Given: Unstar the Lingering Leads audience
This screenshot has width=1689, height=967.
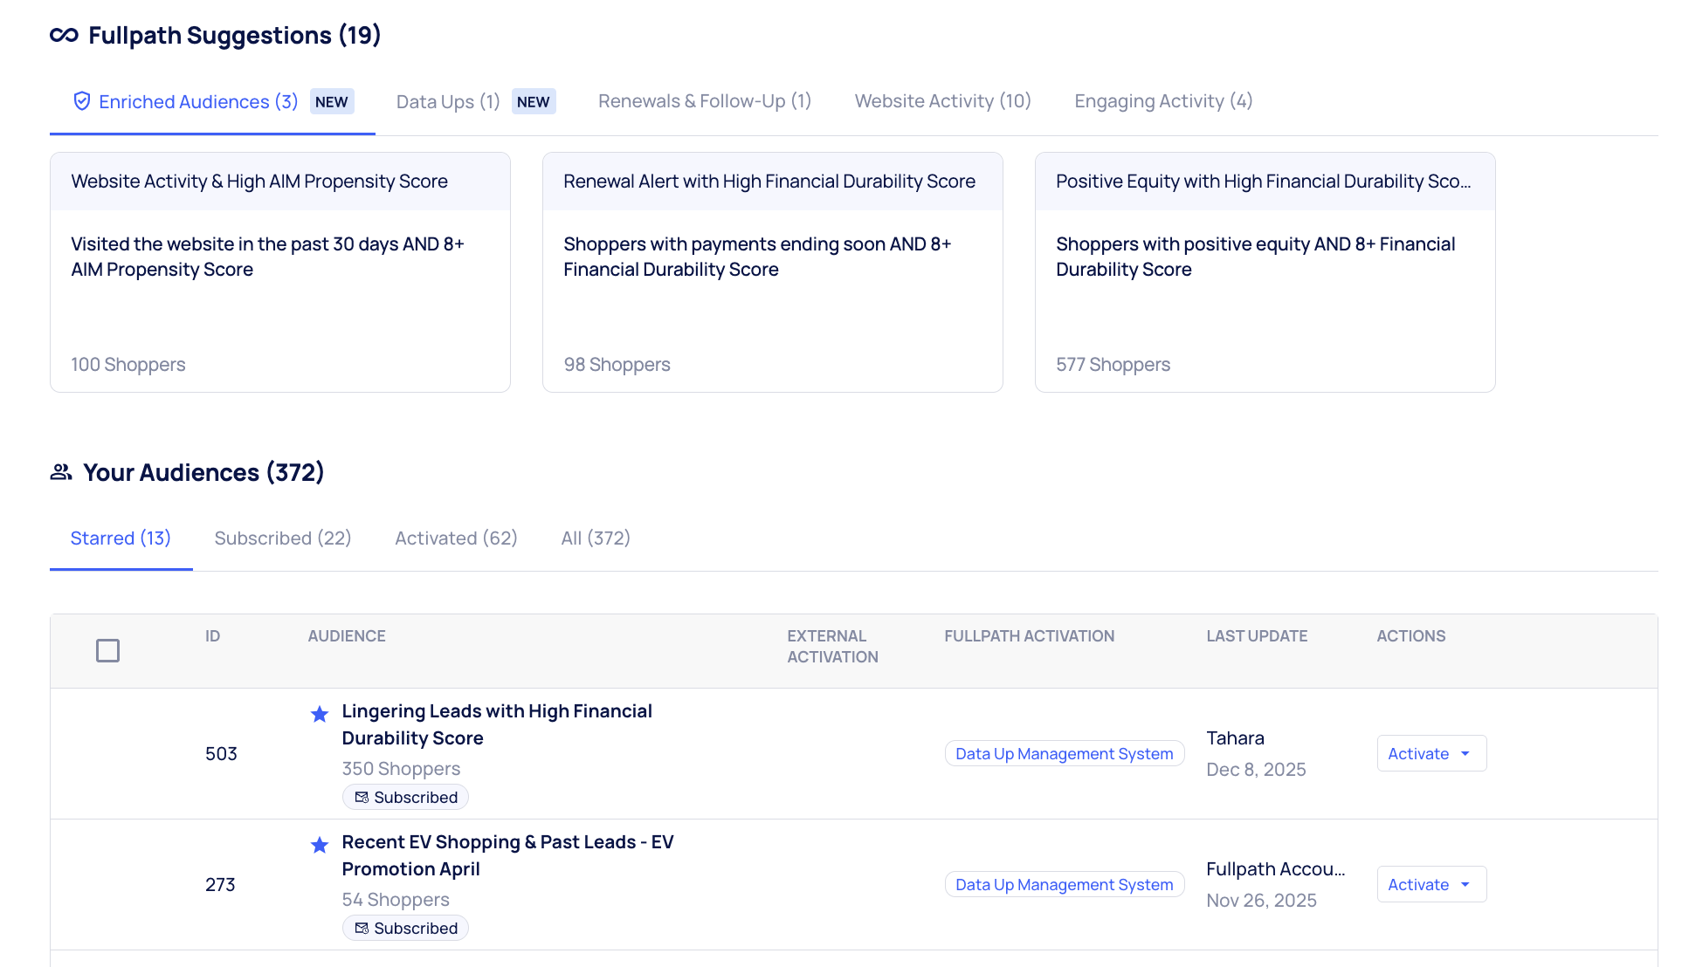Looking at the screenshot, I should pos(320,714).
